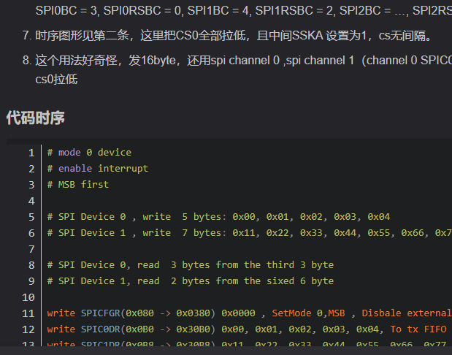Click the '# MSB first' comment line
452x355 pixels.
tap(78, 185)
